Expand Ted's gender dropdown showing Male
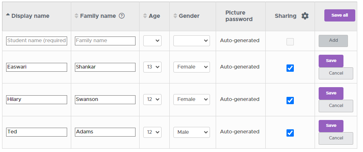Screen dimensions: 363x152 pos(192,132)
